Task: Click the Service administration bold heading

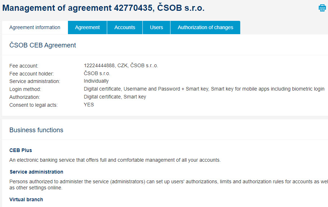Action: click(36, 172)
